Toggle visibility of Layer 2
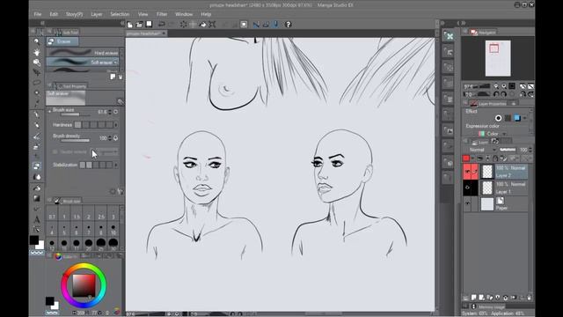Image resolution: width=563 pixels, height=317 pixels. pyautogui.click(x=467, y=172)
